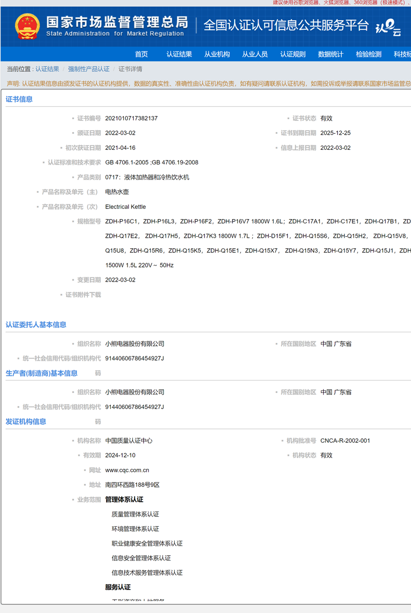Click 信息安全管理体系认证 entry
The height and width of the screenshot is (613, 411).
click(x=141, y=558)
